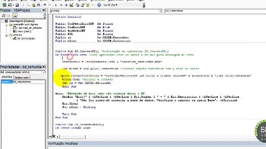Viewport: 266px width, 149px height.
Task: Open Find with binoculars icon
Action: pos(39,5)
